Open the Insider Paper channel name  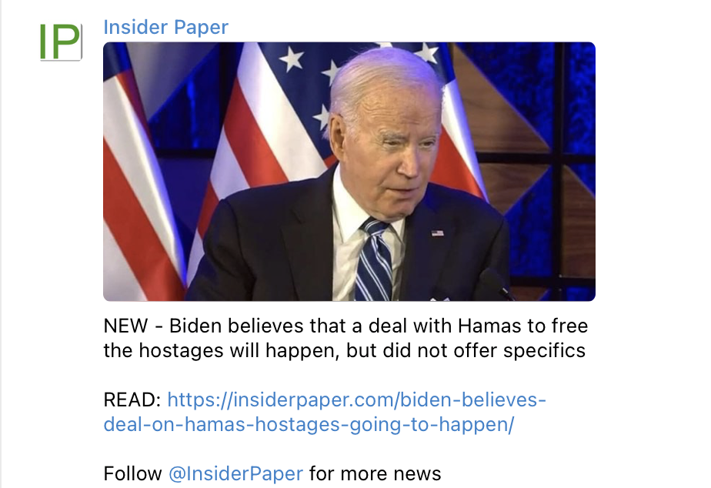[x=166, y=27]
